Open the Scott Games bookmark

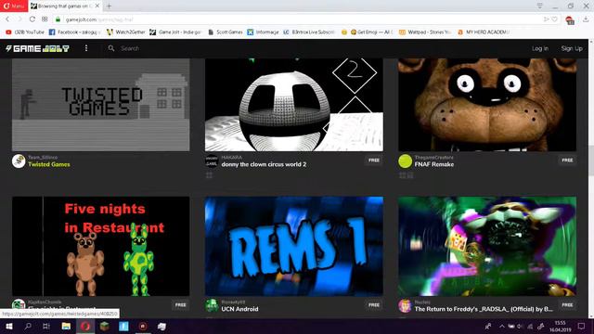pos(226,32)
